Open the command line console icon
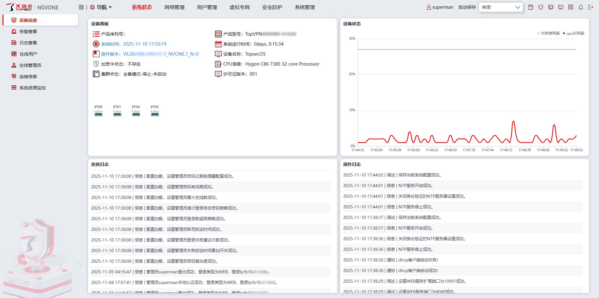Image resolution: width=599 pixels, height=298 pixels. click(550, 7)
